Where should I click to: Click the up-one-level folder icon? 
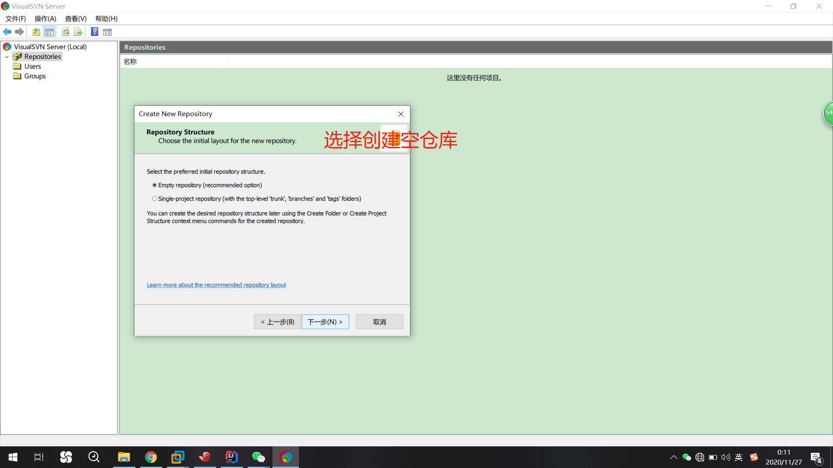[x=36, y=32]
